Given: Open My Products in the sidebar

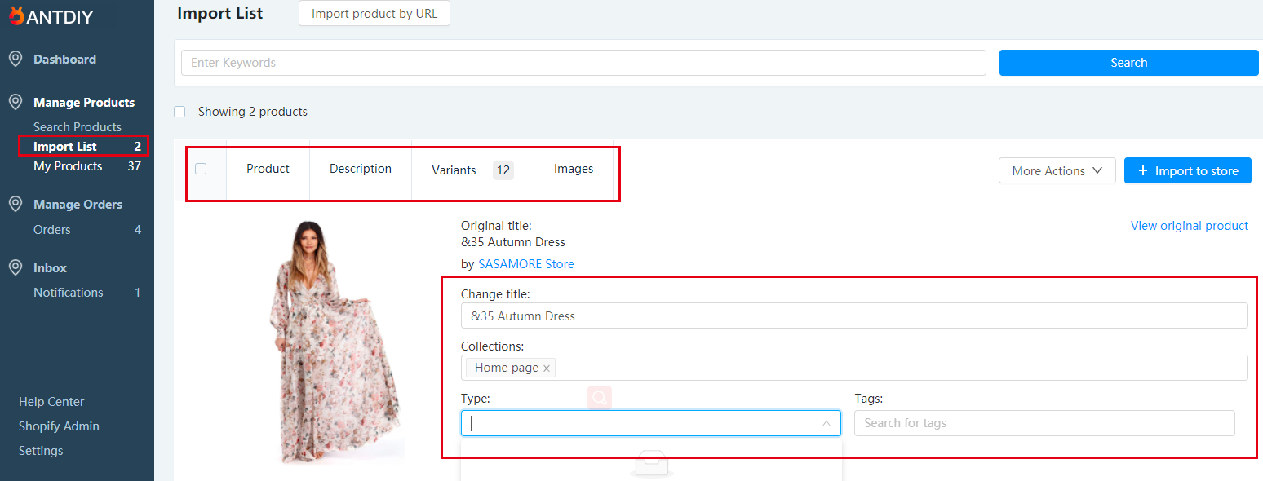Looking at the screenshot, I should (x=68, y=166).
